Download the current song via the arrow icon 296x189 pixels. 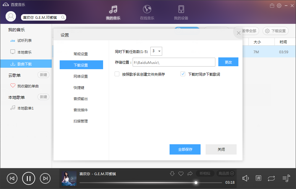pyautogui.click(x=172, y=173)
